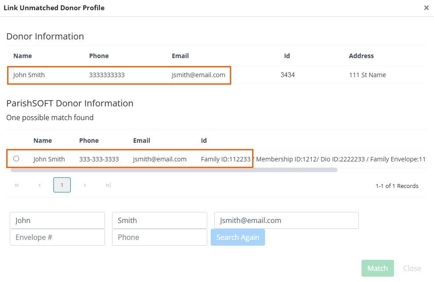Click the Close text button at bottom
The height and width of the screenshot is (282, 434).
click(x=412, y=268)
